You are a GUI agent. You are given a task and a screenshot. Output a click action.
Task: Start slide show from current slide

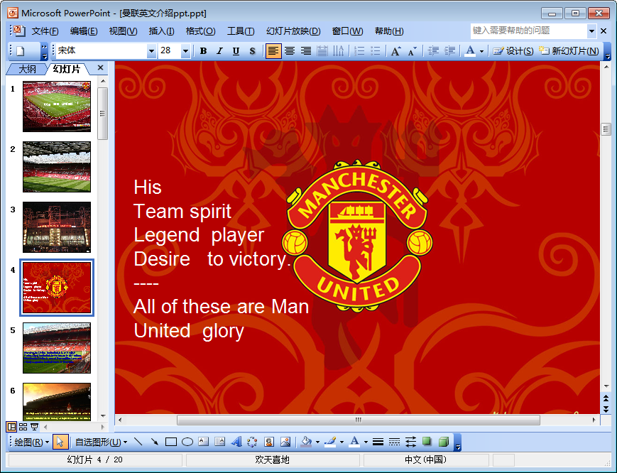[x=35, y=427]
